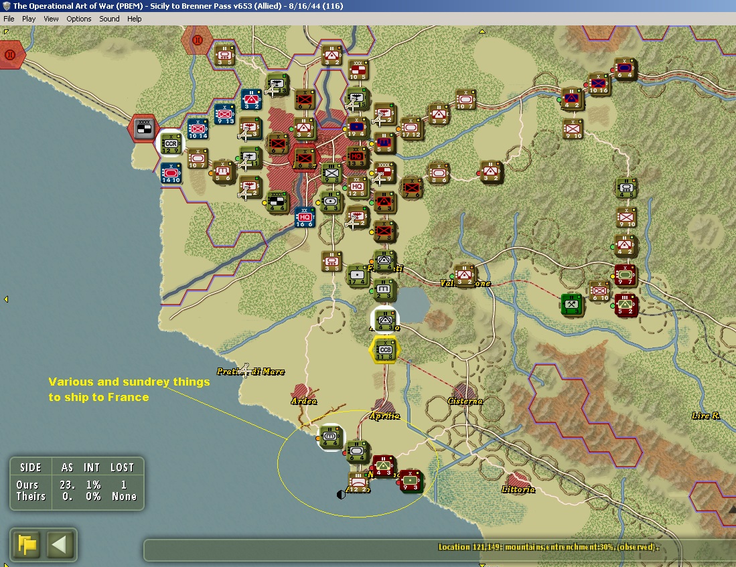Viewport: 736px width, 567px height.
Task: Select the blue unit marked 9 13
Action: 224,114
